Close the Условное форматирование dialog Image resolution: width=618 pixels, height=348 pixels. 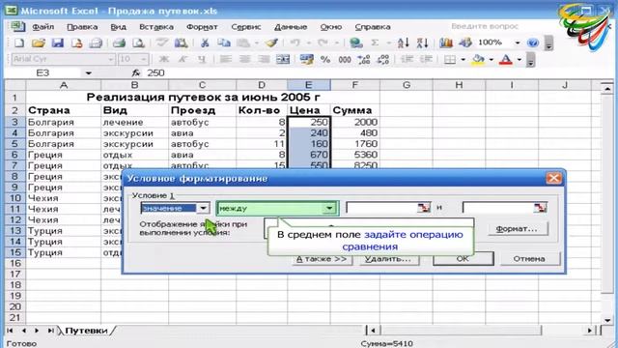tap(553, 178)
